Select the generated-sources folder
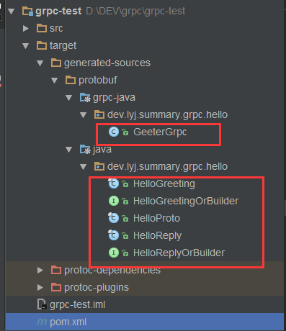286x331 pixels. pyautogui.click(x=107, y=63)
